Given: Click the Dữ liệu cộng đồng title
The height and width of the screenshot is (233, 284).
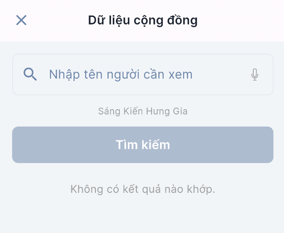Looking at the screenshot, I should point(143,20).
